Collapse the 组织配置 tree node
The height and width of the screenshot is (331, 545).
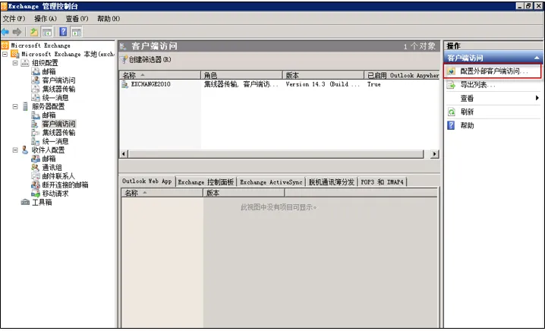[15, 63]
